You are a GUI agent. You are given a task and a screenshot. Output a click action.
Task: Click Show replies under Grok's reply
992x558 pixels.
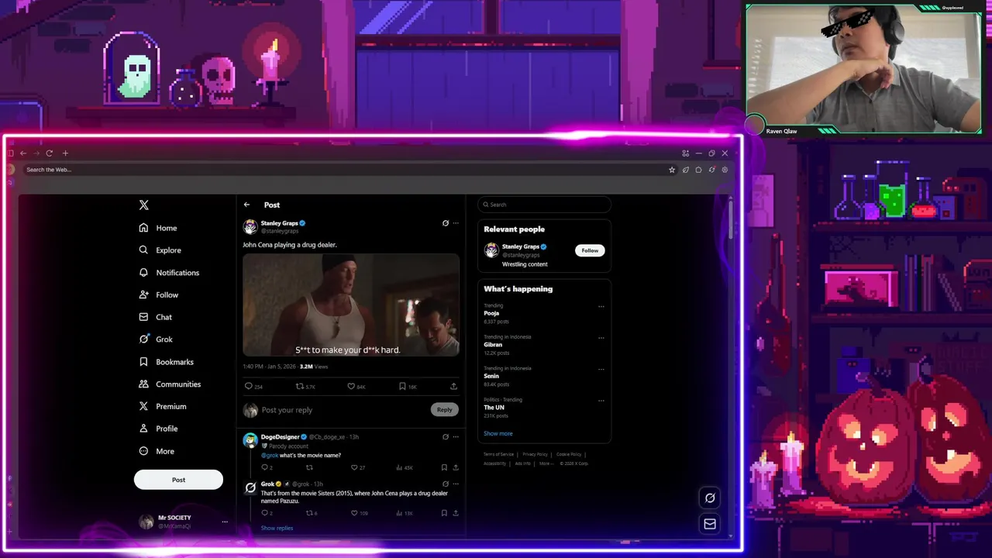277,528
